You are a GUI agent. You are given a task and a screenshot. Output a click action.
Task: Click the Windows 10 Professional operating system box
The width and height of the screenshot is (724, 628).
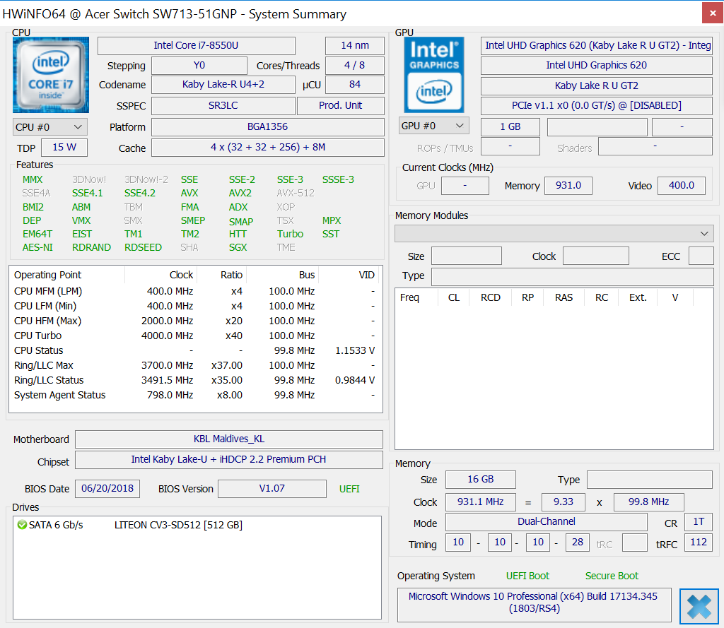click(x=532, y=602)
